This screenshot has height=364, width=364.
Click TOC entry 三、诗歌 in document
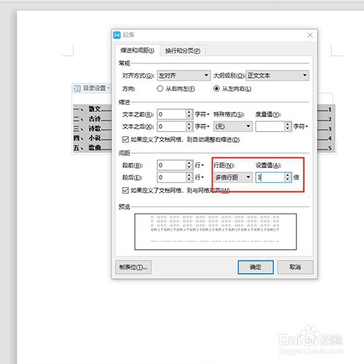click(92, 128)
